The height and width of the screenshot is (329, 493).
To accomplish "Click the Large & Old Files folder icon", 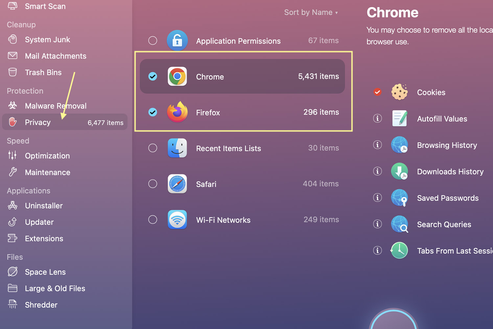I will click(x=12, y=288).
